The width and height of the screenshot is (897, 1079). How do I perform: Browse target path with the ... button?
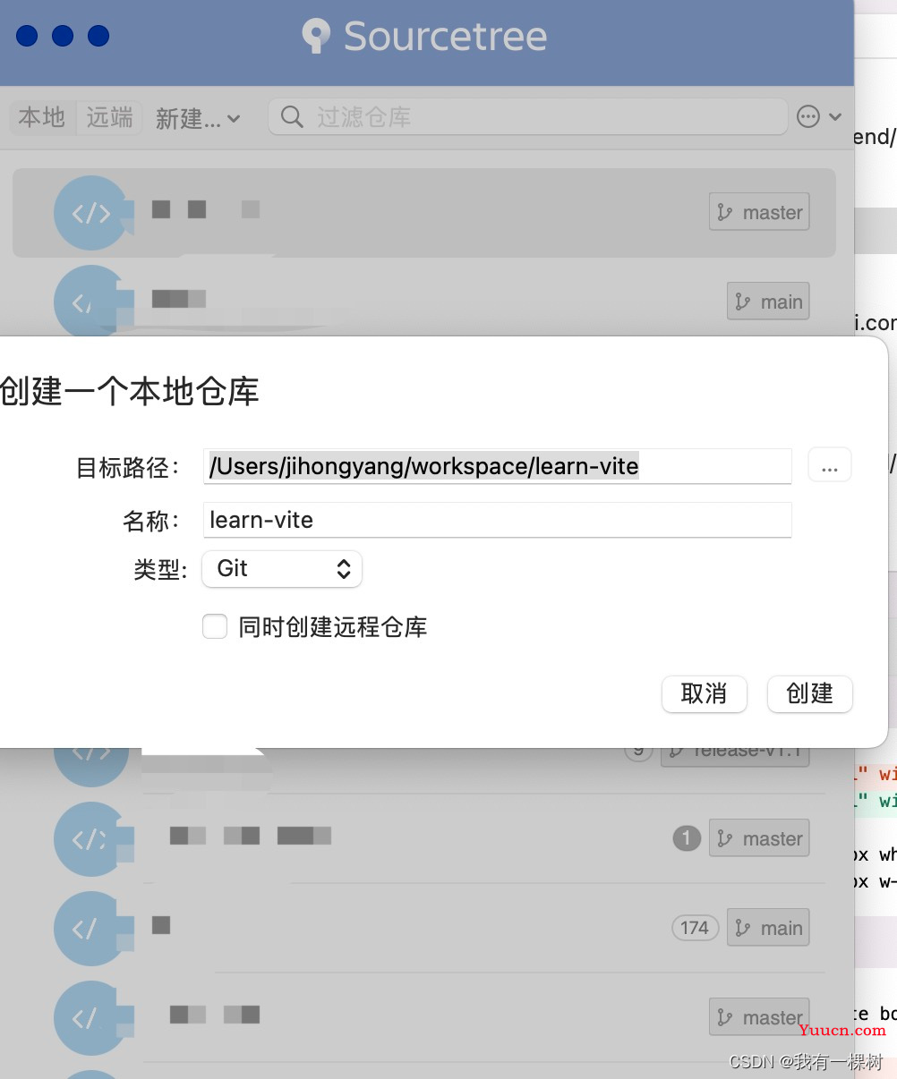coord(830,466)
